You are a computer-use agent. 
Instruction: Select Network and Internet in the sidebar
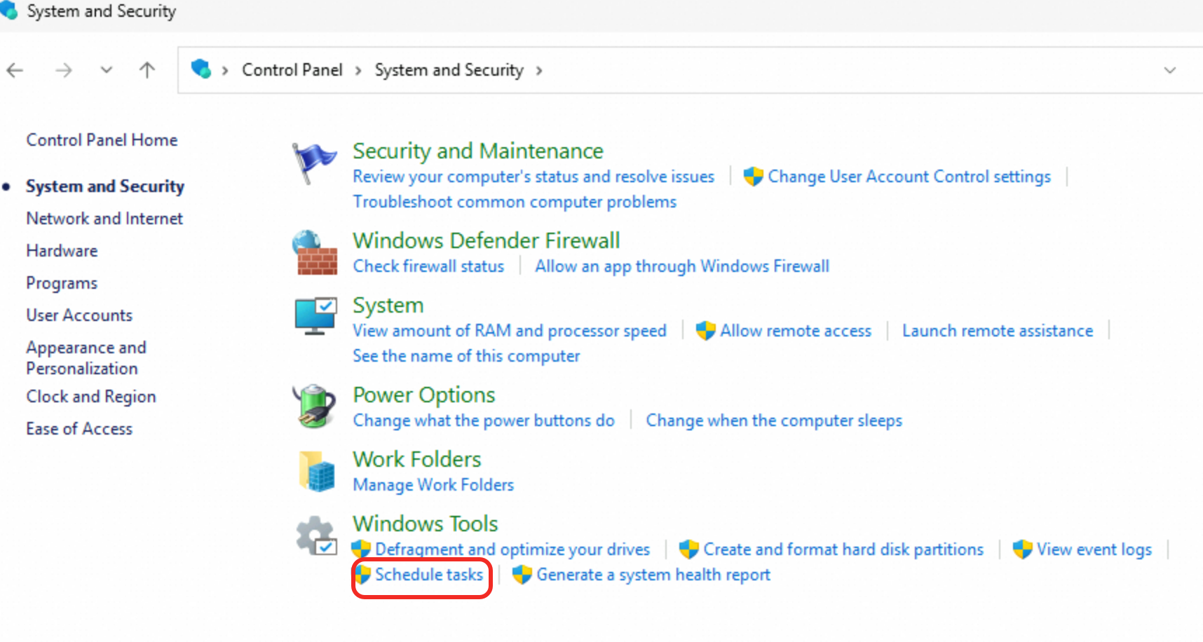click(x=104, y=219)
